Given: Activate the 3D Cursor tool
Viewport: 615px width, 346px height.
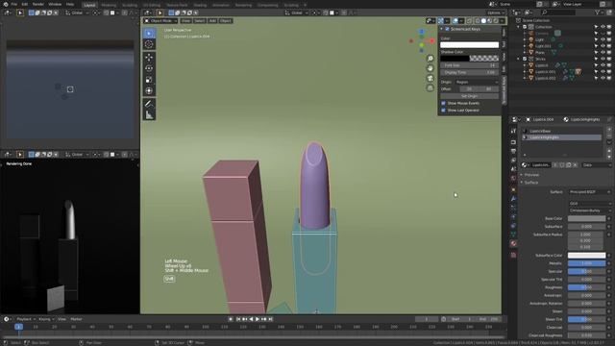Looking at the screenshot, I should pyautogui.click(x=149, y=44).
